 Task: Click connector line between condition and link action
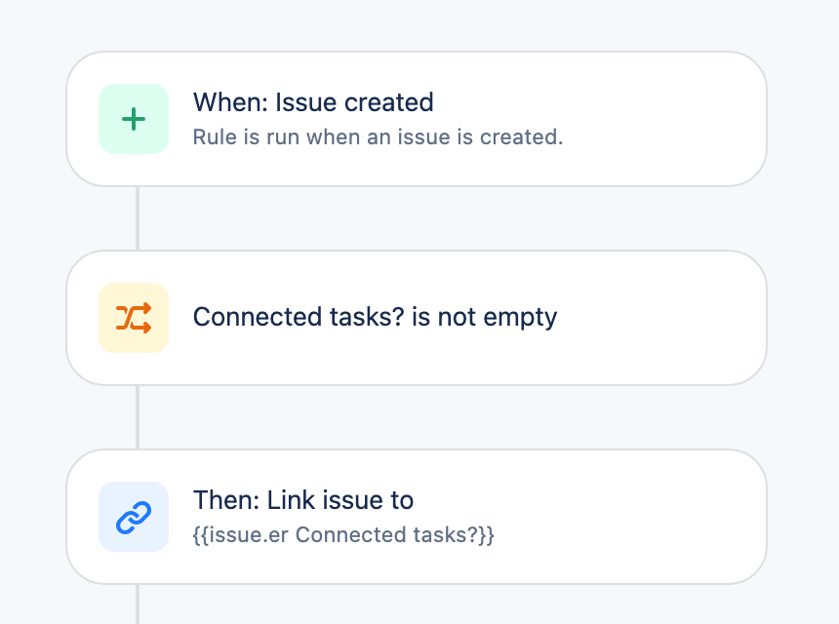(138, 417)
